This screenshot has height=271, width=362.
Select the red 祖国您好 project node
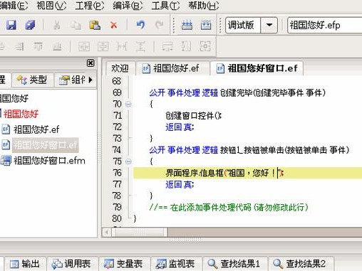click(21, 114)
